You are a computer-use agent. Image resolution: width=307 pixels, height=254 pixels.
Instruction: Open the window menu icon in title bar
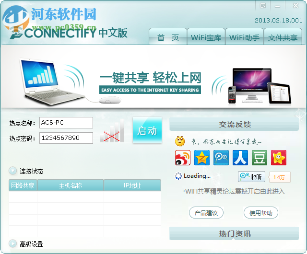pyautogui.click(x=263, y=6)
